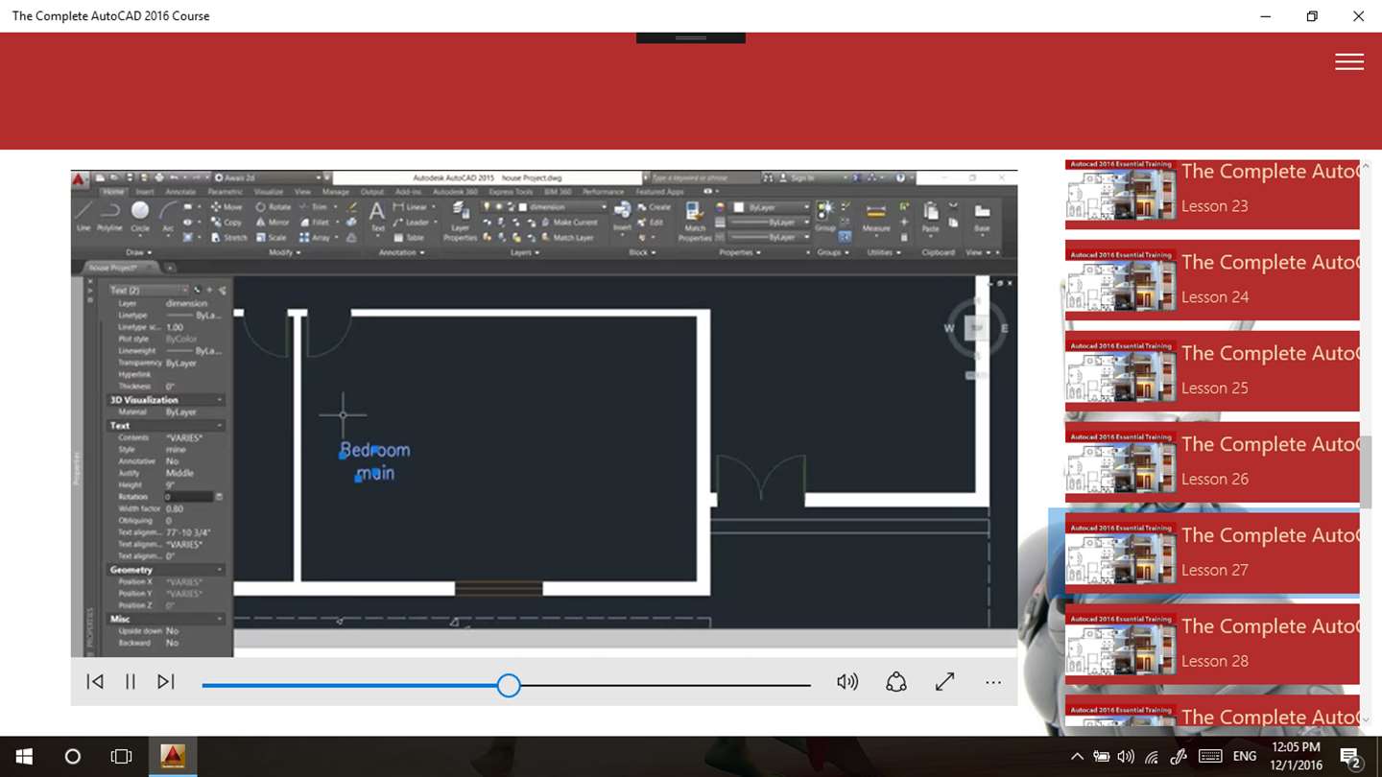The width and height of the screenshot is (1382, 777).
Task: Switch the video to full screen
Action: [x=945, y=682]
